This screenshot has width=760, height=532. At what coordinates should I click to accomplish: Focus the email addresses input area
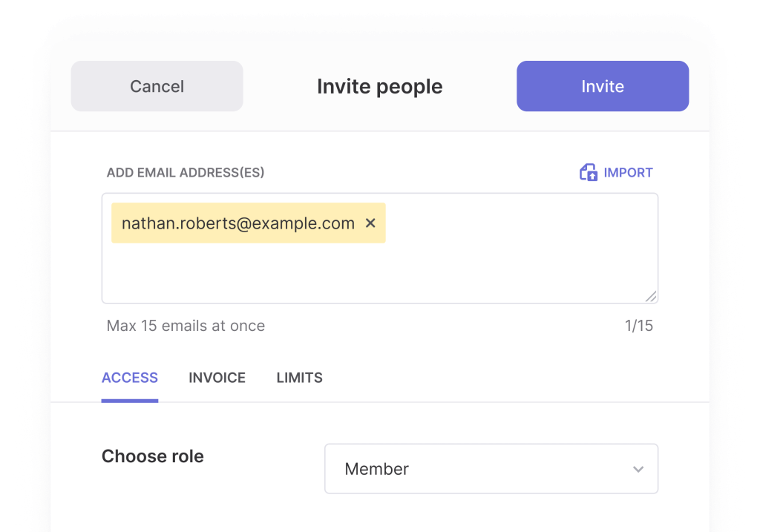point(379,248)
